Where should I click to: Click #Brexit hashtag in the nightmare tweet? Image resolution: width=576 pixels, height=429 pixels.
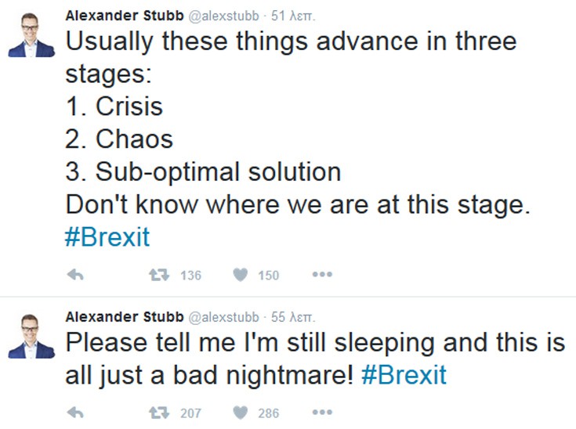[x=404, y=374]
